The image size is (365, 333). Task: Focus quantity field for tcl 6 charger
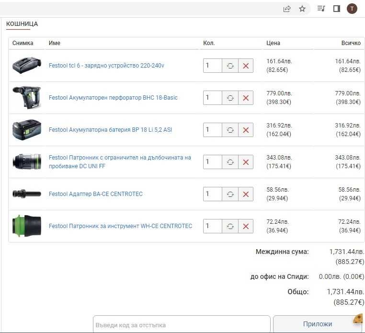(x=213, y=66)
